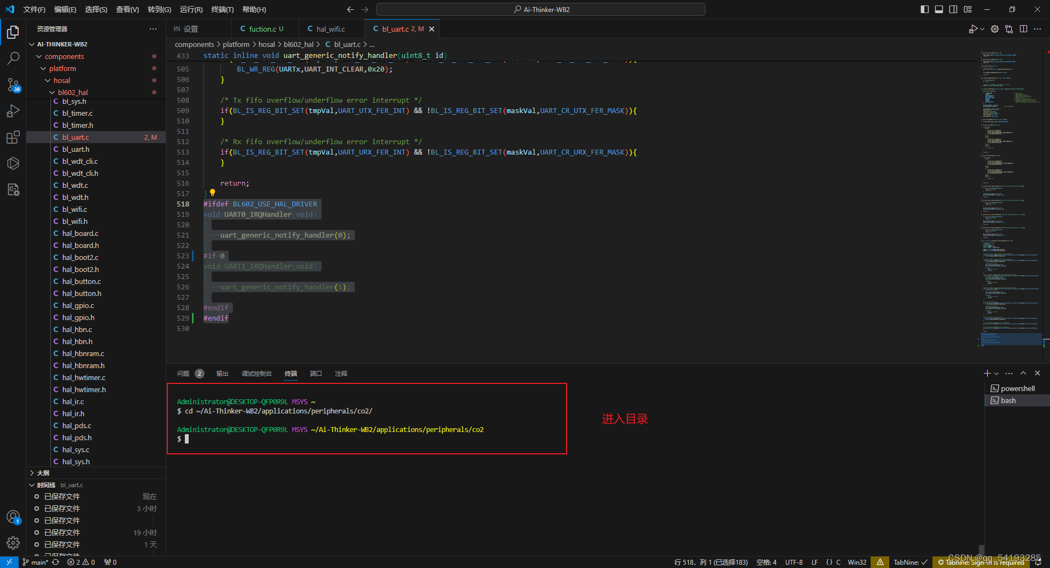1050x568 pixels.
Task: Toggle Primary Side Bar visibility
Action: tap(925, 9)
